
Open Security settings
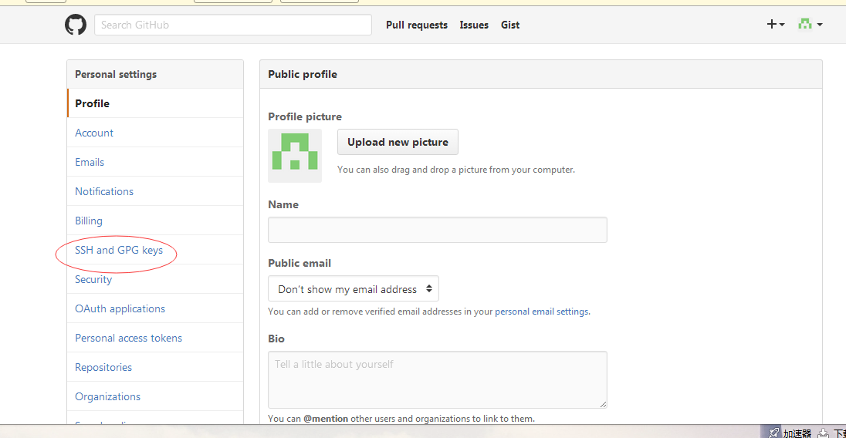click(93, 279)
